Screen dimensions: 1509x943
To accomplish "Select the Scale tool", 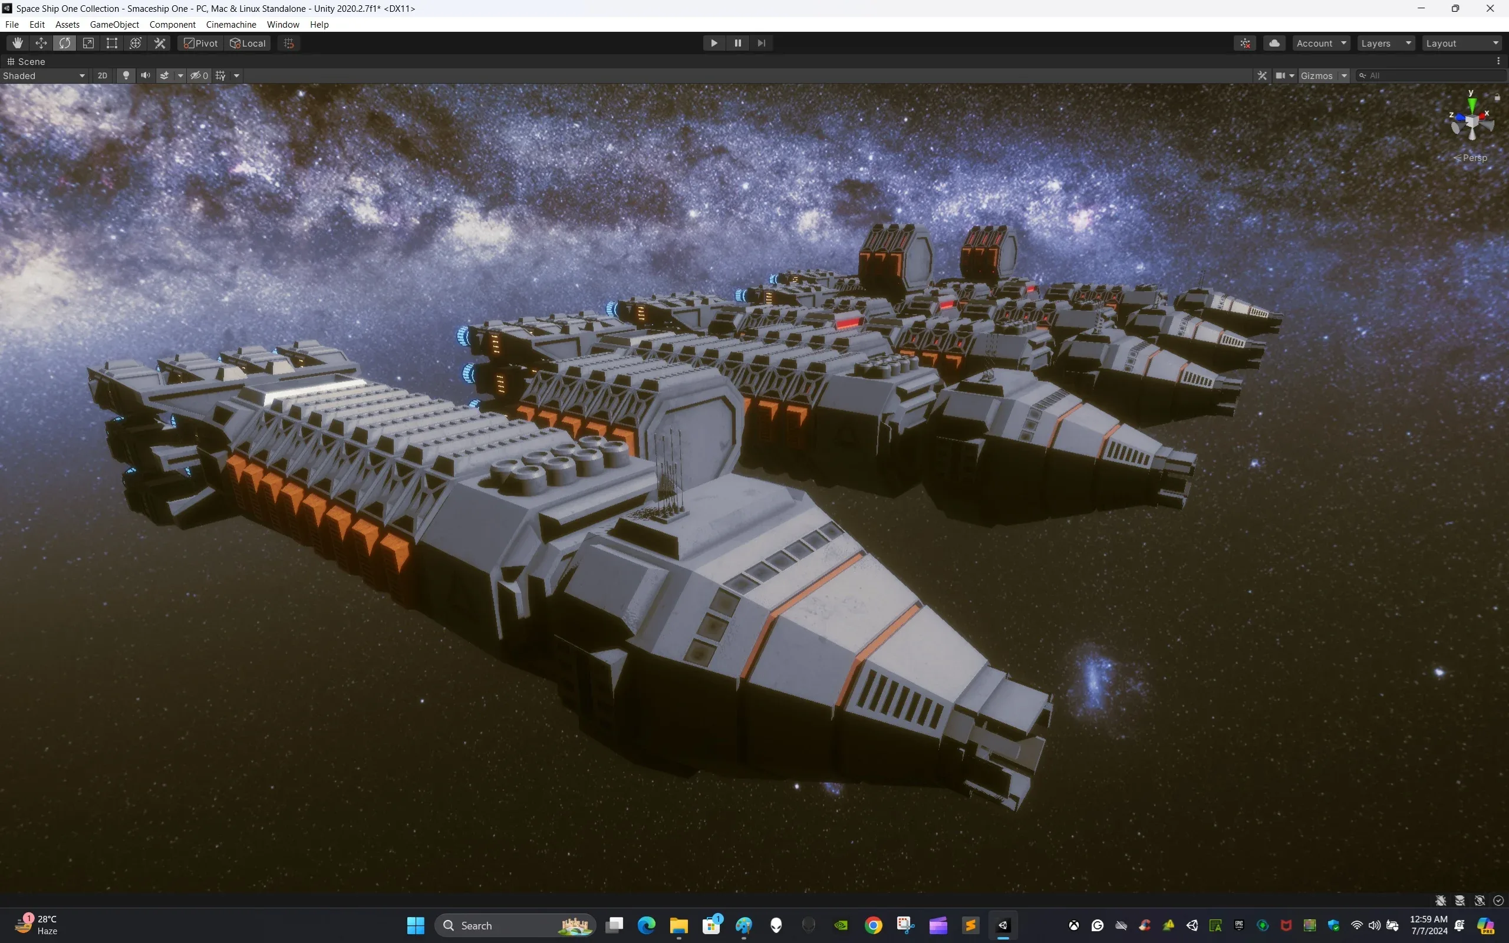I will coord(88,42).
